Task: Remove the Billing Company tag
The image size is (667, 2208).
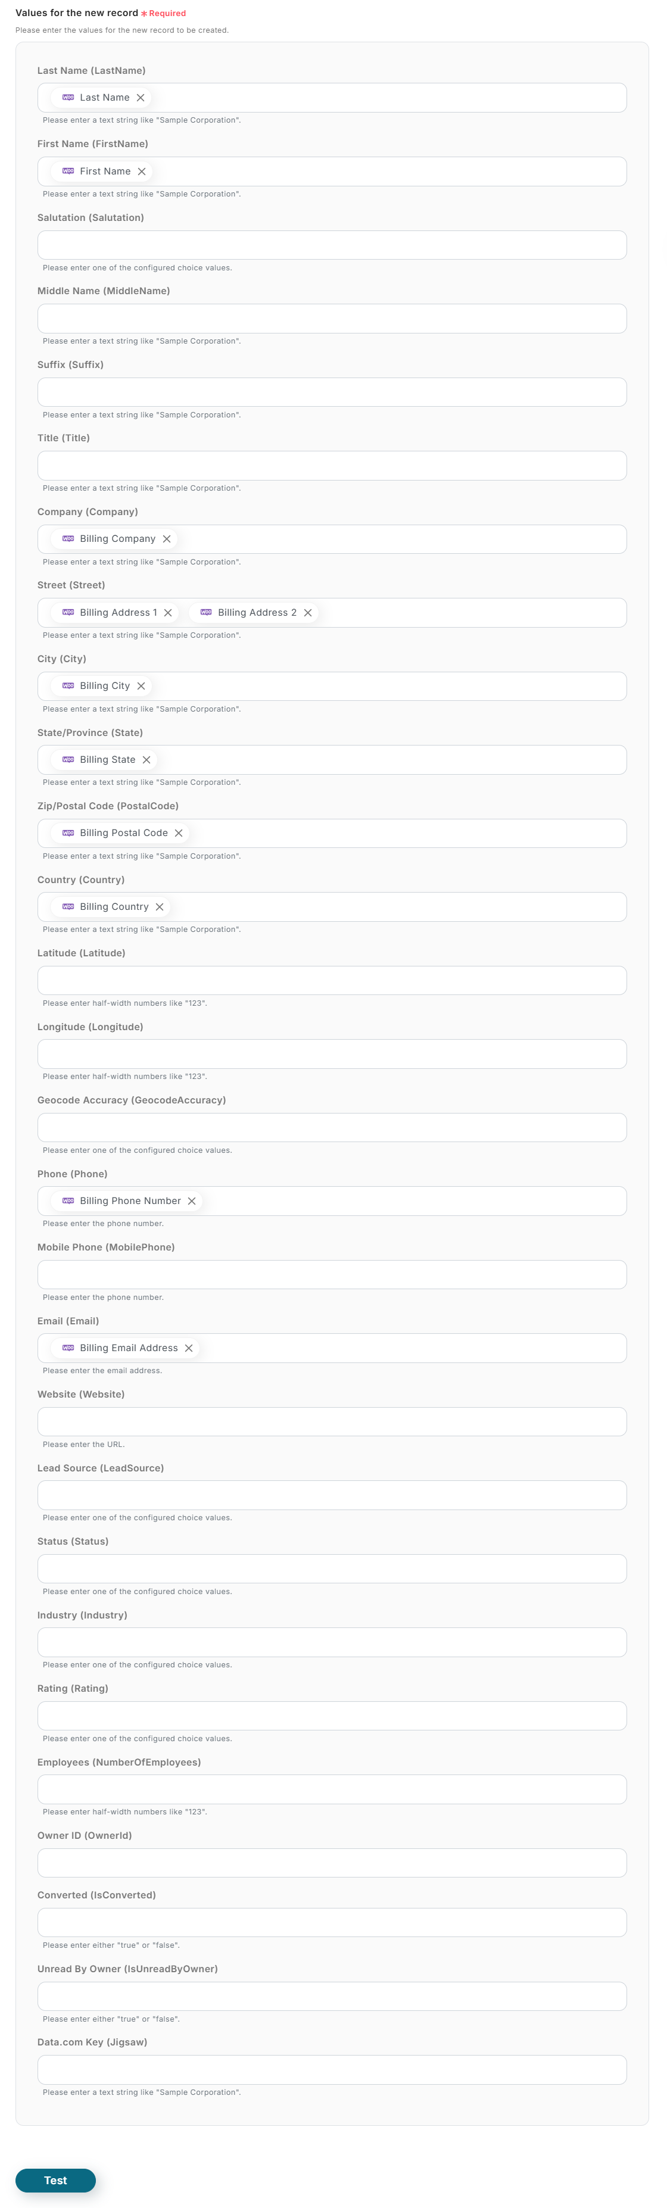Action: pyautogui.click(x=166, y=539)
